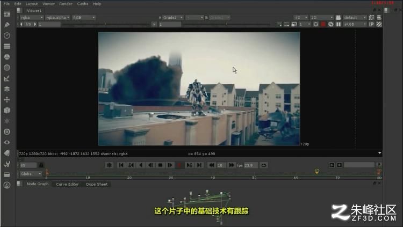Viewport: 403px width, 227px height.
Task: Jump to the last frame
Action: click(x=199, y=165)
